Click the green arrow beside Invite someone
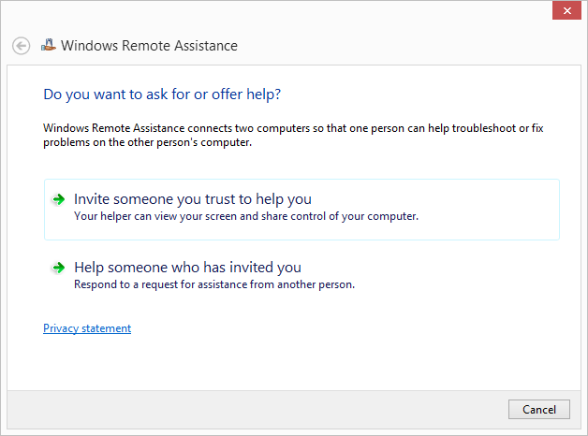588x436 pixels. (x=58, y=199)
